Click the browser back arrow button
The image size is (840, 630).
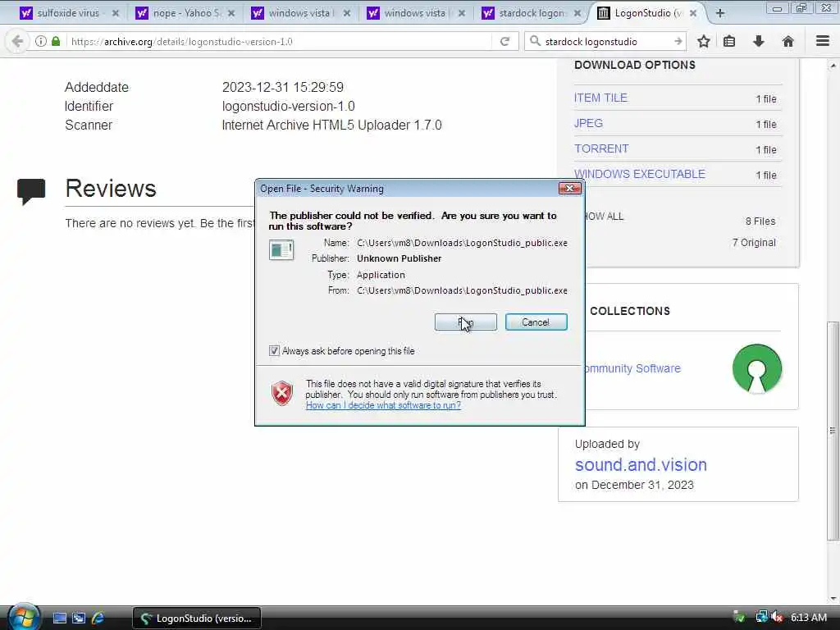click(17, 41)
